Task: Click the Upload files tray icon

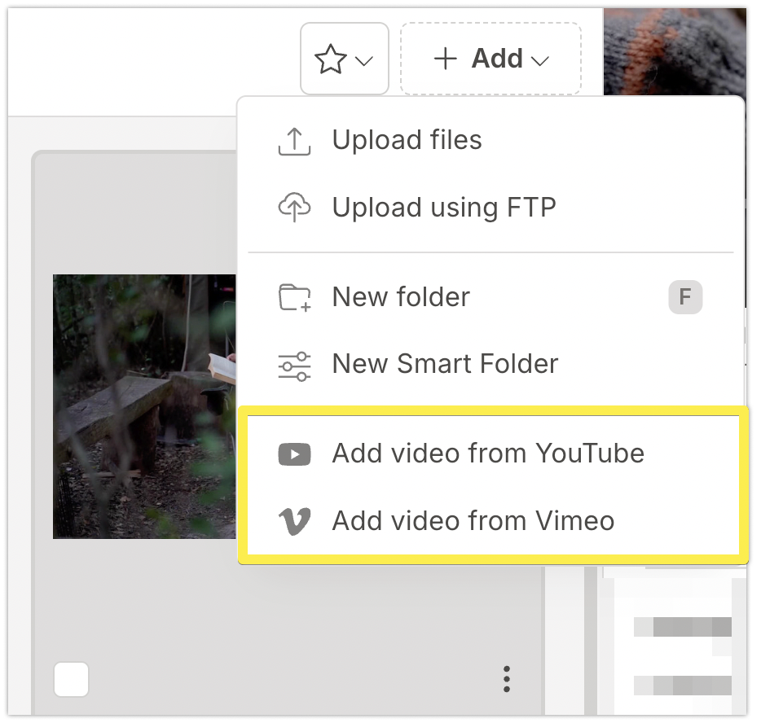Action: pyautogui.click(x=294, y=141)
